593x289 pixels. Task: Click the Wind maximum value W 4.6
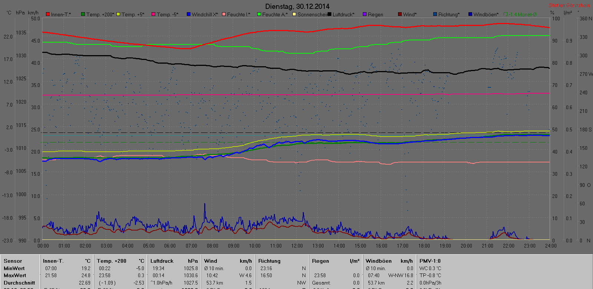point(245,275)
